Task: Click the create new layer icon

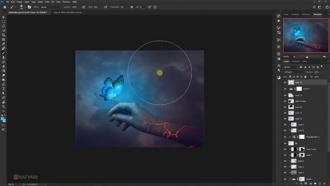Action: pos(320,184)
